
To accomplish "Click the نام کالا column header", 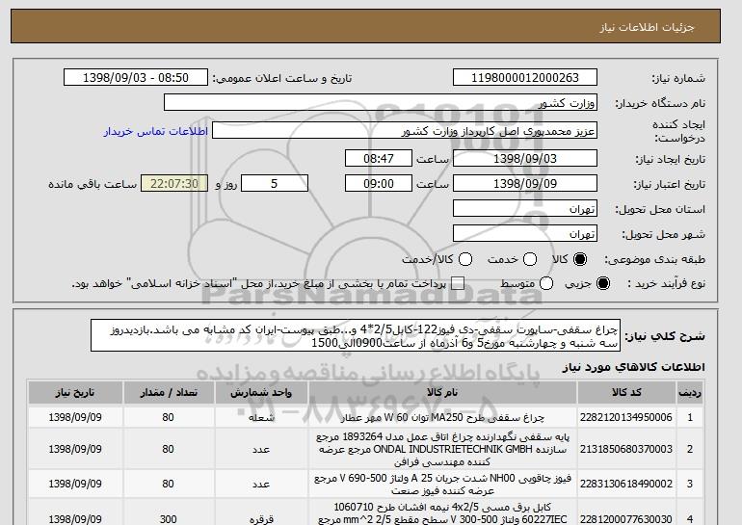I will (442, 393).
